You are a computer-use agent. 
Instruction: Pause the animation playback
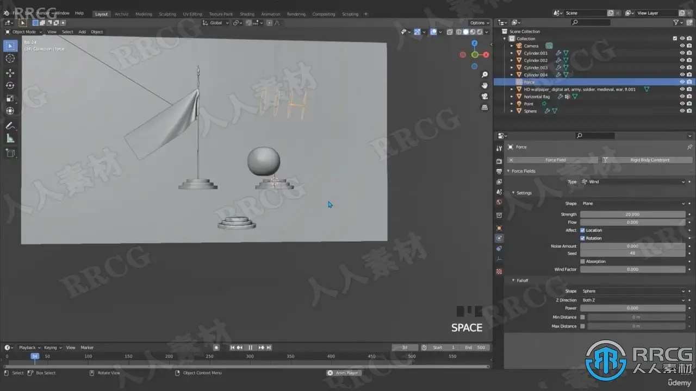[x=251, y=348]
